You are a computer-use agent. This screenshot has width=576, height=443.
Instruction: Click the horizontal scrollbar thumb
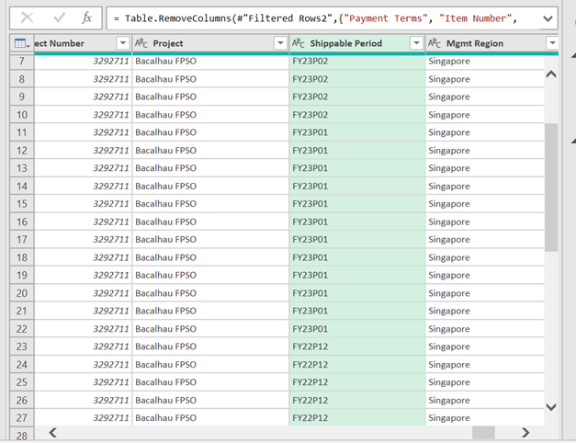click(x=483, y=433)
